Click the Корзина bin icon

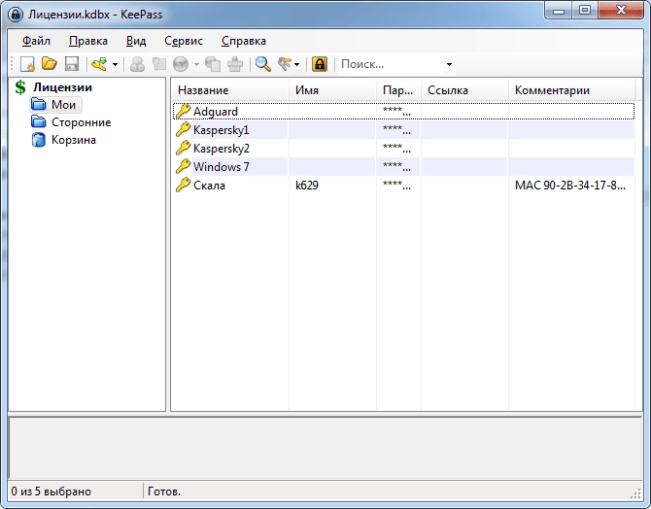39,140
